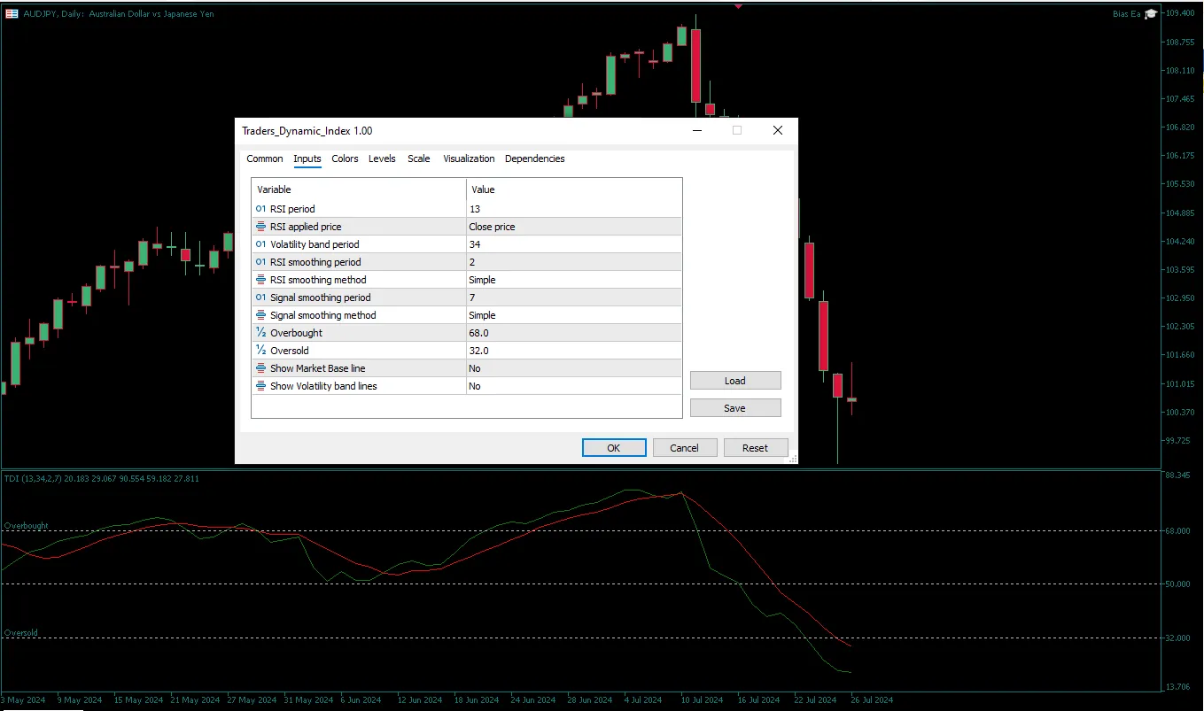Open Signal smoothing method Simple dropdown
This screenshot has width=1204, height=711.
point(573,315)
